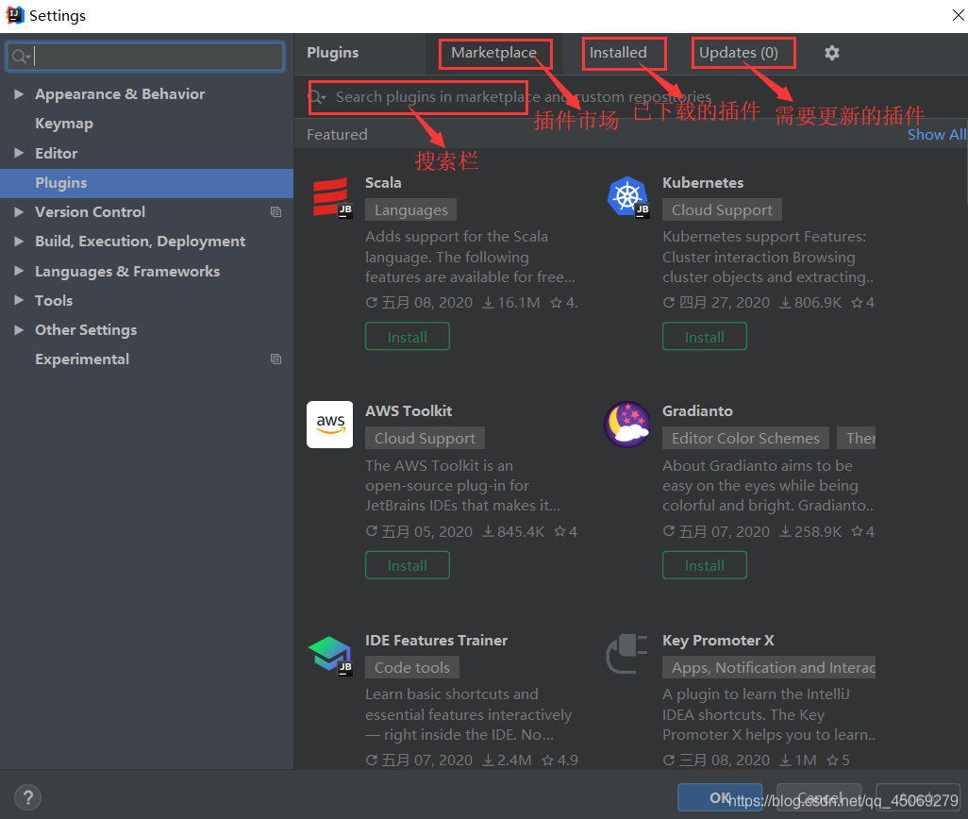The height and width of the screenshot is (819, 968).
Task: Open the Scala plugin title
Action: point(383,183)
